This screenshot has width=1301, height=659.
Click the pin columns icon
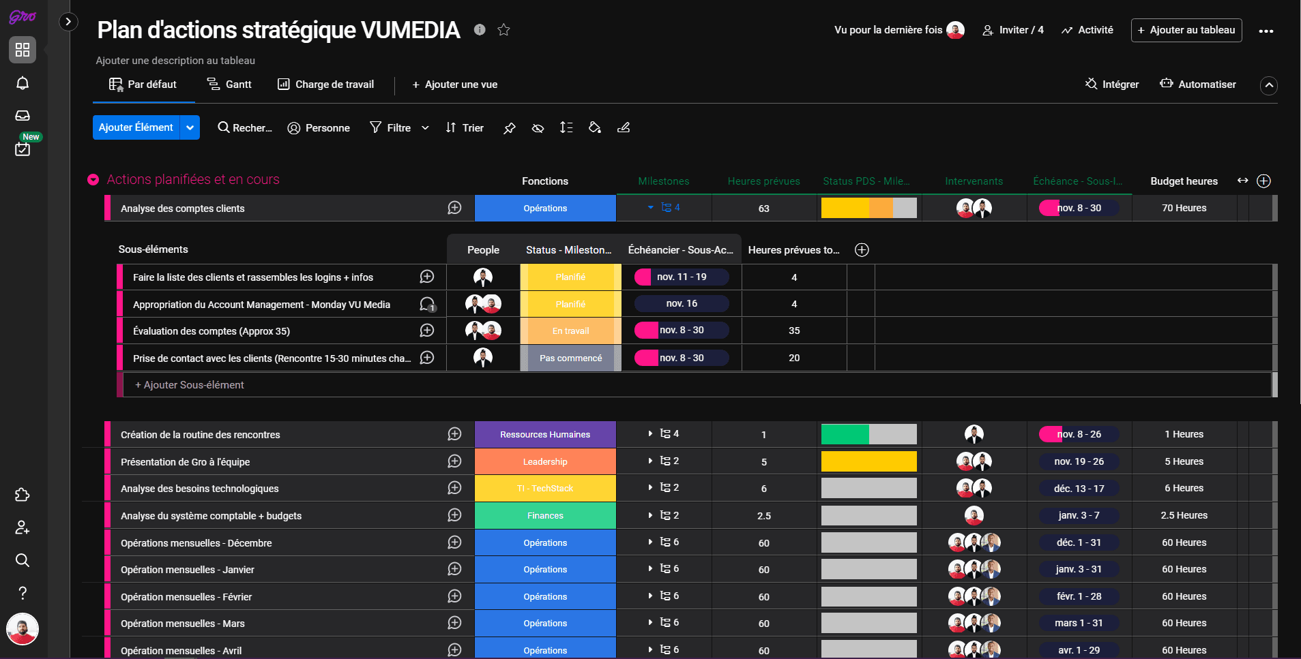click(510, 127)
